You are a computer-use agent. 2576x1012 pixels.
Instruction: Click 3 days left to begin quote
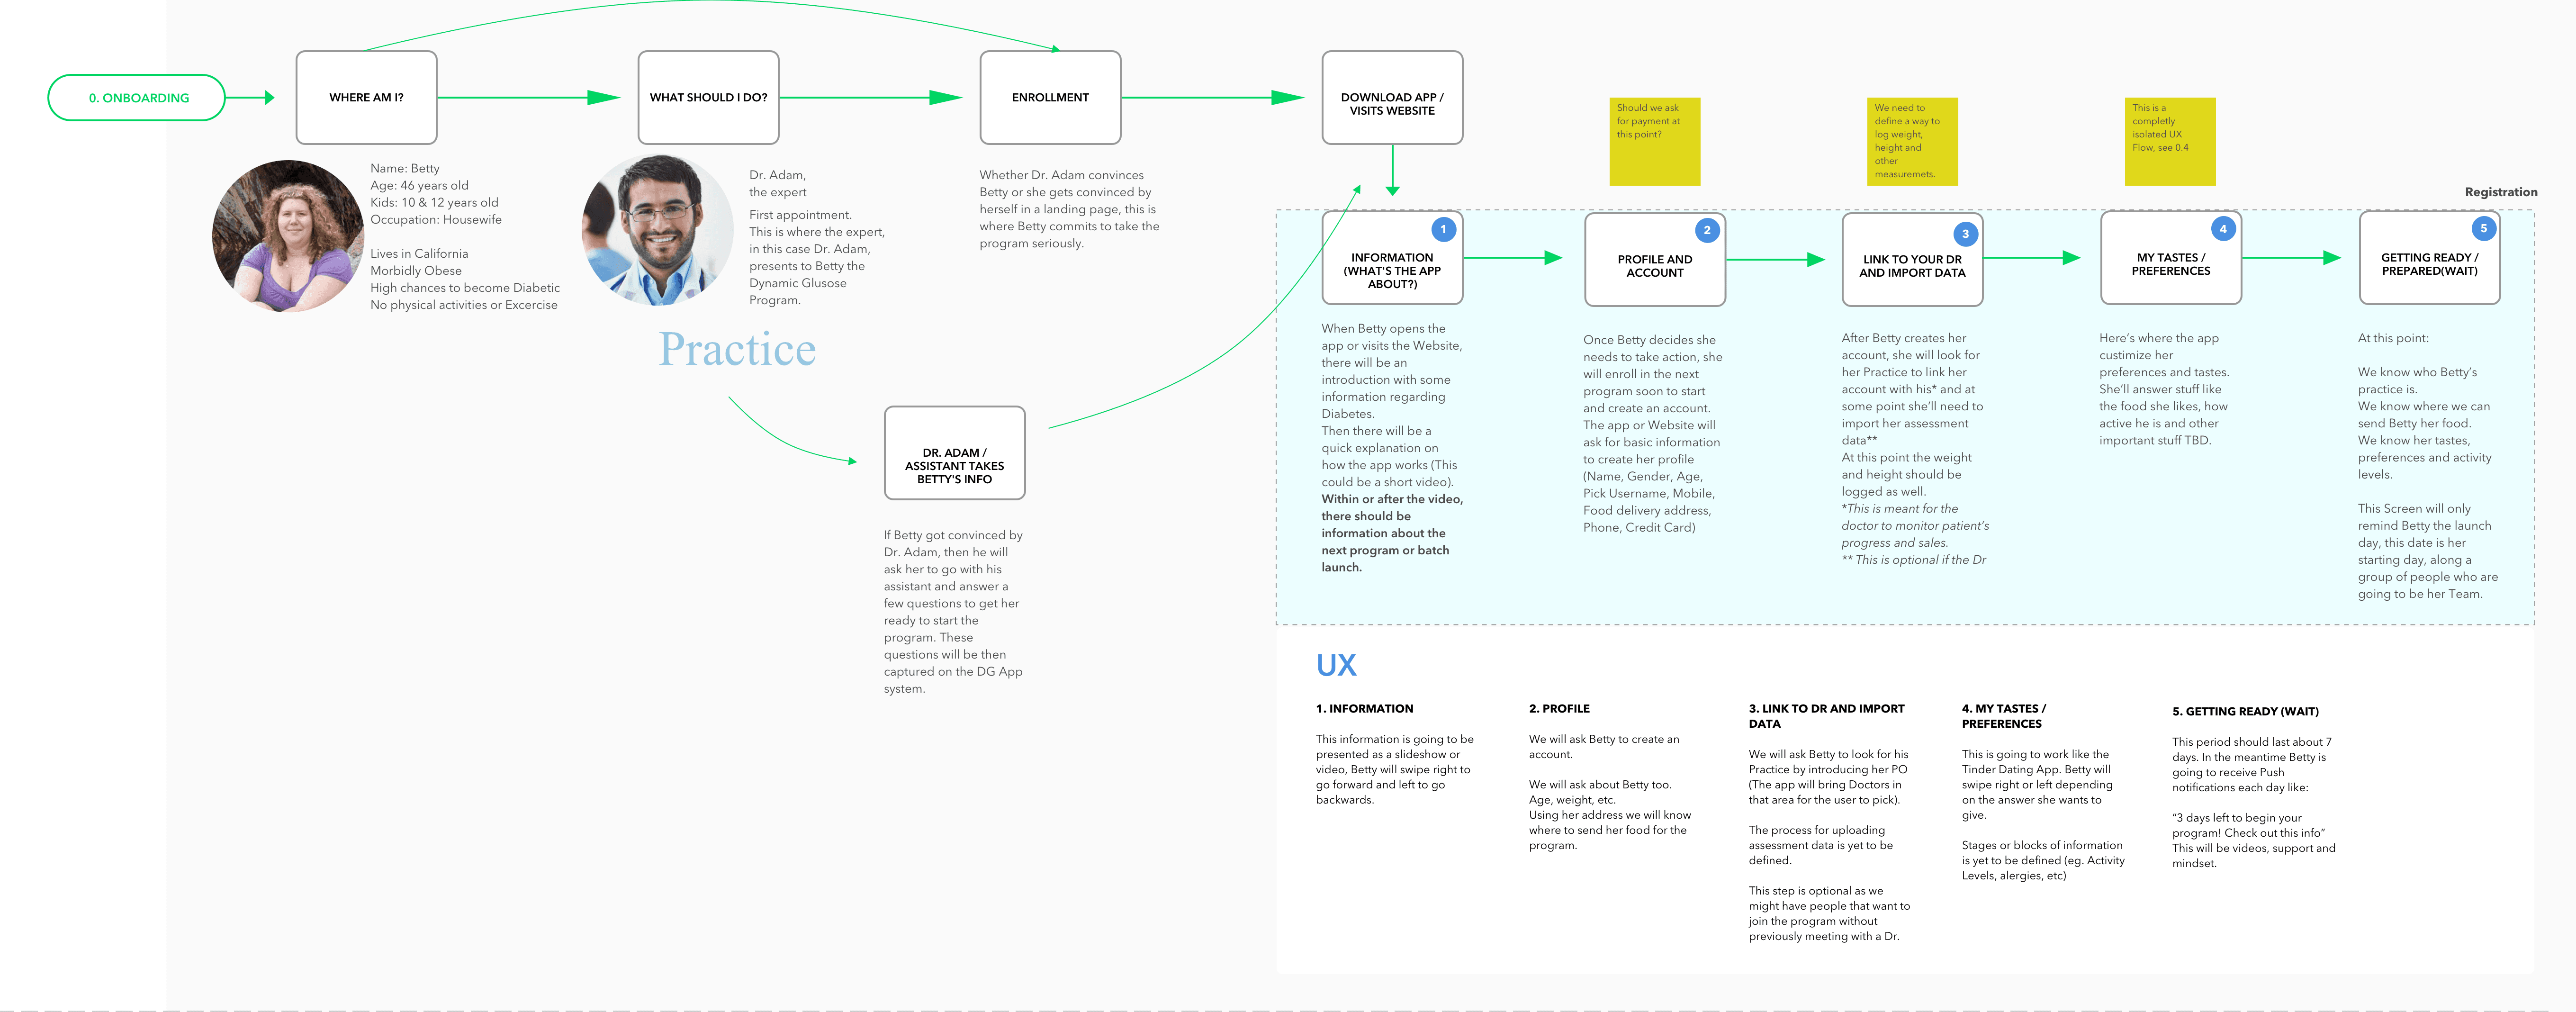(x=2248, y=825)
